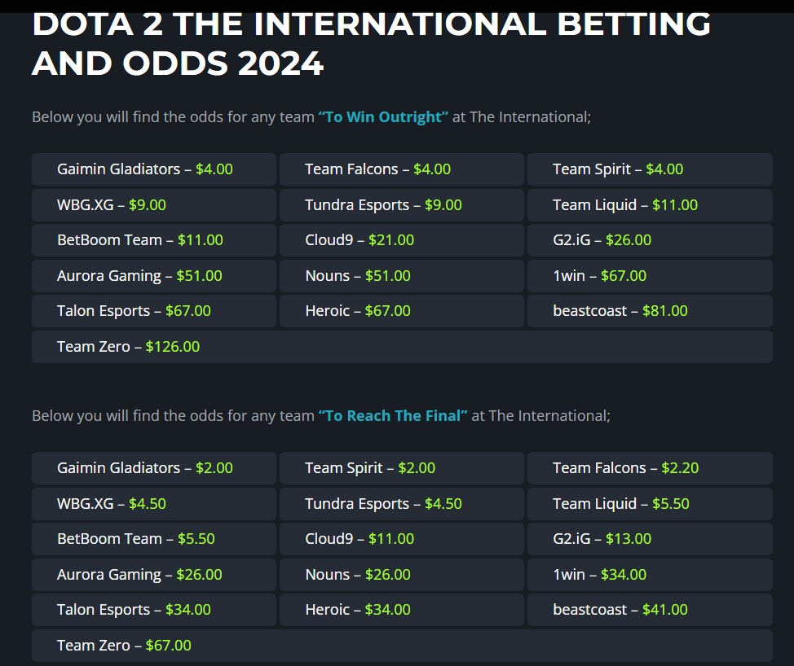Click Cloud9 at $21.00 odds
Viewport: 794px width, 666px height.
point(360,240)
